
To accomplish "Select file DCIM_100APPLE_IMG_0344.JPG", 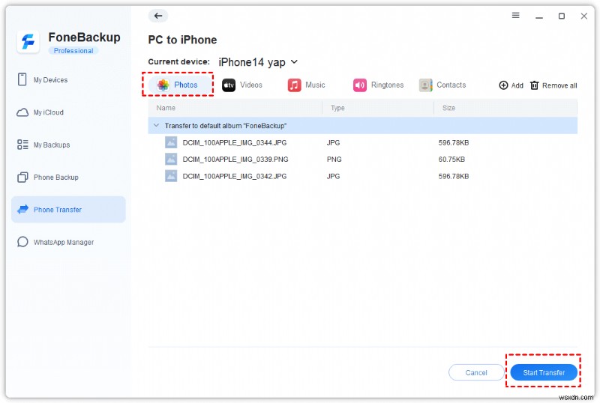I will [235, 142].
